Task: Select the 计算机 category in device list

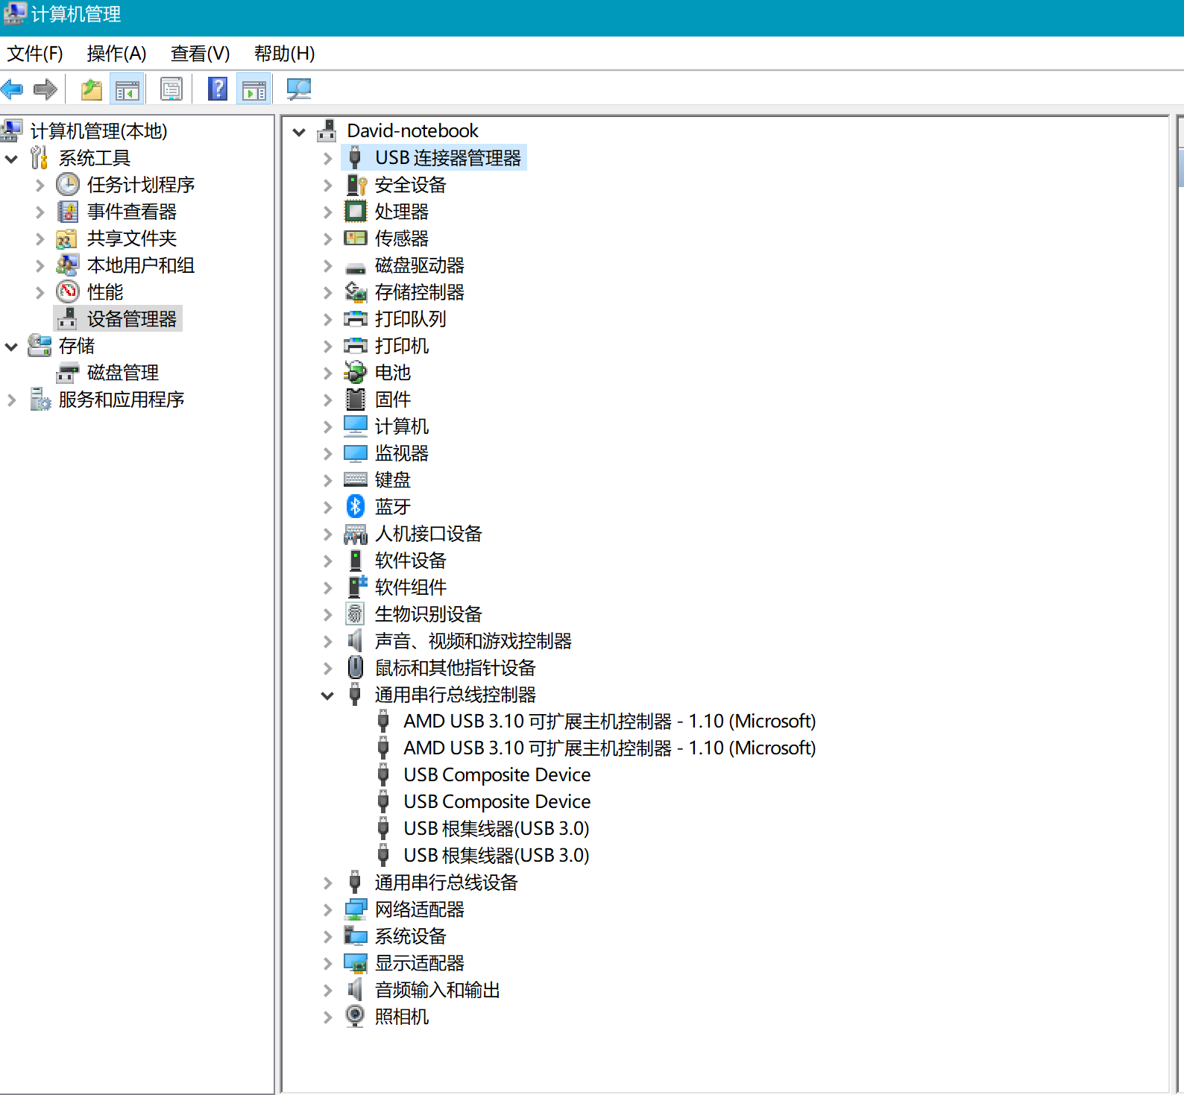Action: [x=402, y=426]
